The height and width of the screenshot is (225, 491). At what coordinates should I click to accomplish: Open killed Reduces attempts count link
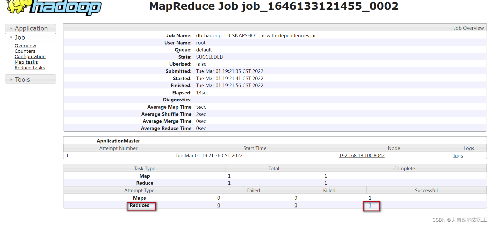pos(296,205)
